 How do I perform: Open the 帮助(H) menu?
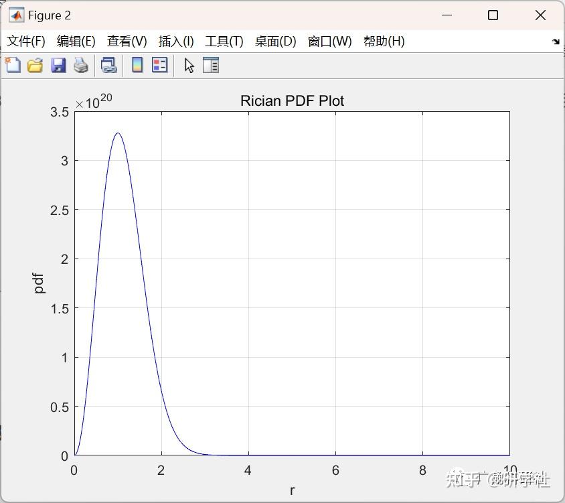pyautogui.click(x=384, y=41)
